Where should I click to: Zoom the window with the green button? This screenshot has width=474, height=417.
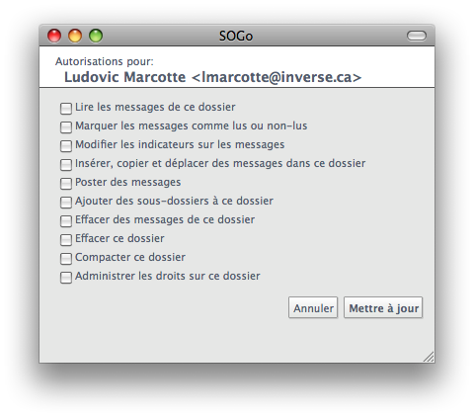tap(96, 36)
